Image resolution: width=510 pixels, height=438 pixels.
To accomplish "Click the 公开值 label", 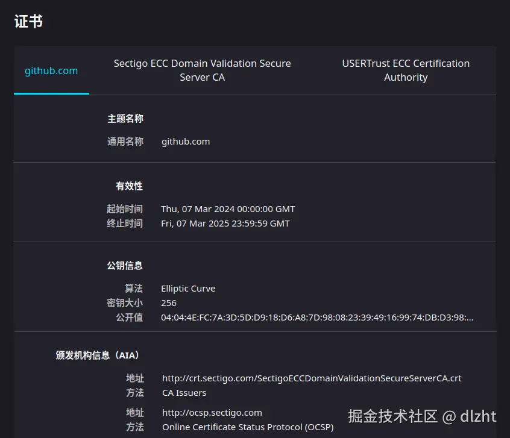I will [x=130, y=318].
